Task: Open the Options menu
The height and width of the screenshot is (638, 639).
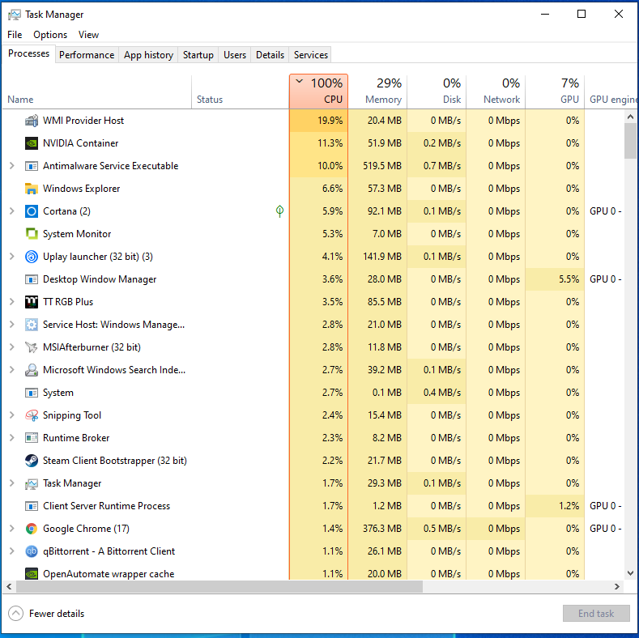Action: tap(50, 35)
